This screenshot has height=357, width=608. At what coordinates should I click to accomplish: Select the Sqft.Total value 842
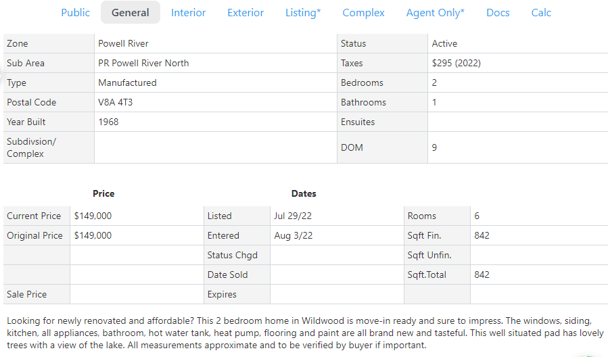[x=482, y=275]
